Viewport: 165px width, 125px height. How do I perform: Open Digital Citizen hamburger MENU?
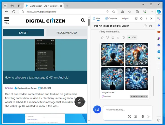(7, 20)
